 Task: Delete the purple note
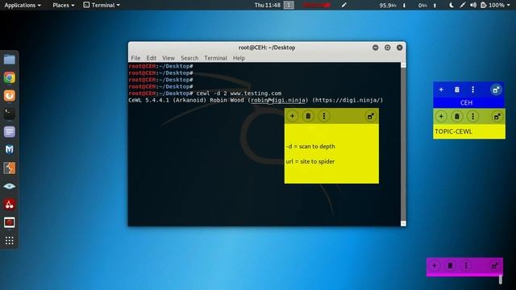click(x=450, y=266)
